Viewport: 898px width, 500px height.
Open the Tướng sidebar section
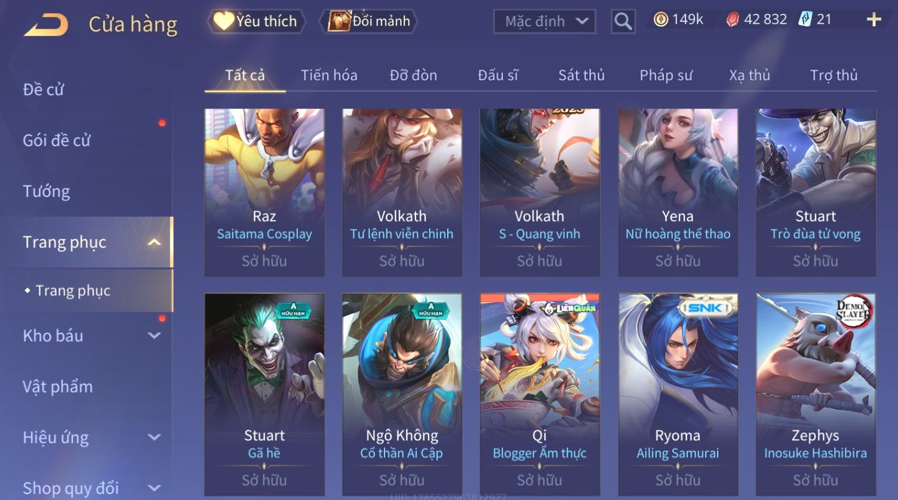pos(46,192)
